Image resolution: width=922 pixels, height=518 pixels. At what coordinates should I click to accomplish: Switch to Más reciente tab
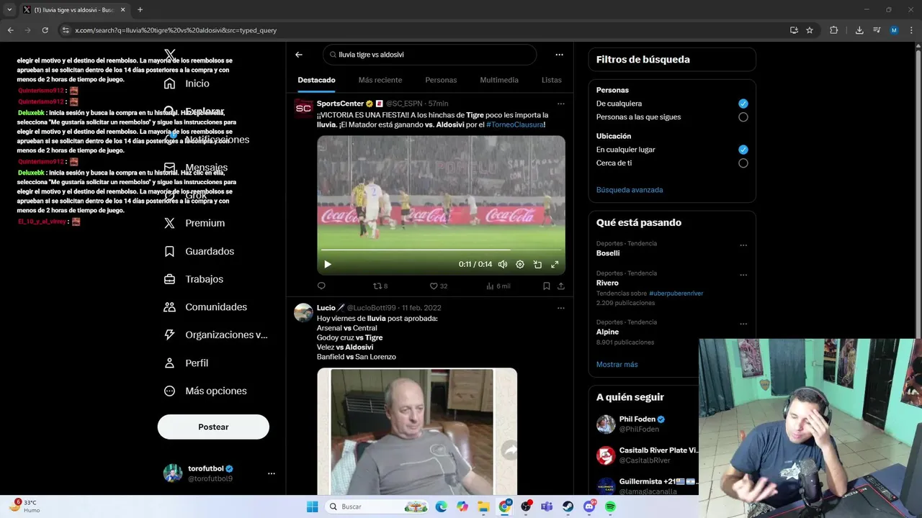coord(380,80)
